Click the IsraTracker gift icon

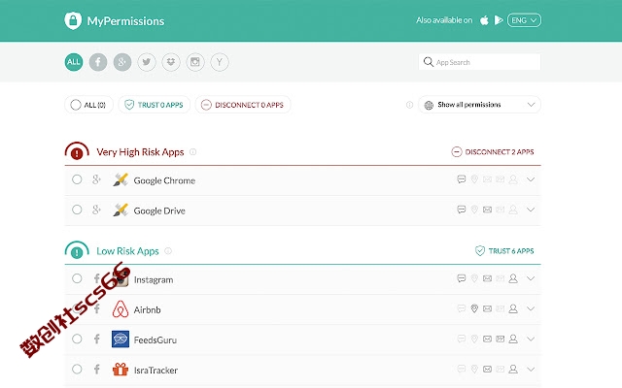121,369
